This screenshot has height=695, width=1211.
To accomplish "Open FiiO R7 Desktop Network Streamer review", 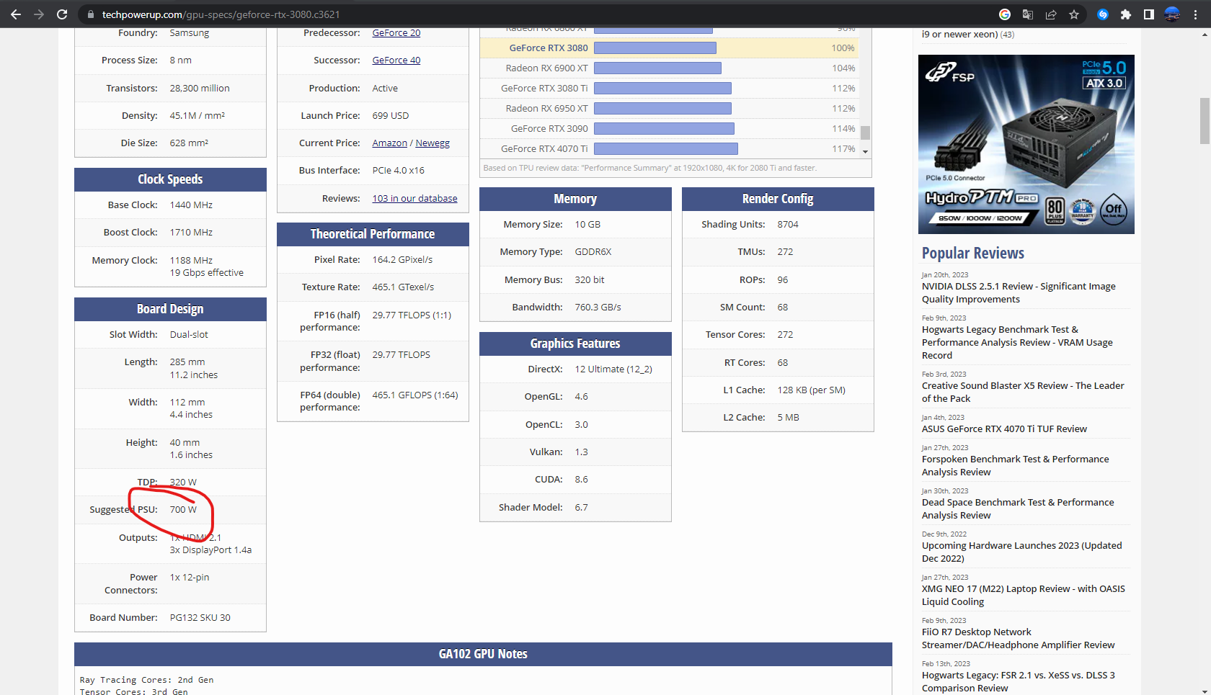I will click(x=1019, y=639).
